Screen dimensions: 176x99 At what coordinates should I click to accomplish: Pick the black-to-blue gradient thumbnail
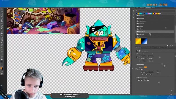point(144,41)
